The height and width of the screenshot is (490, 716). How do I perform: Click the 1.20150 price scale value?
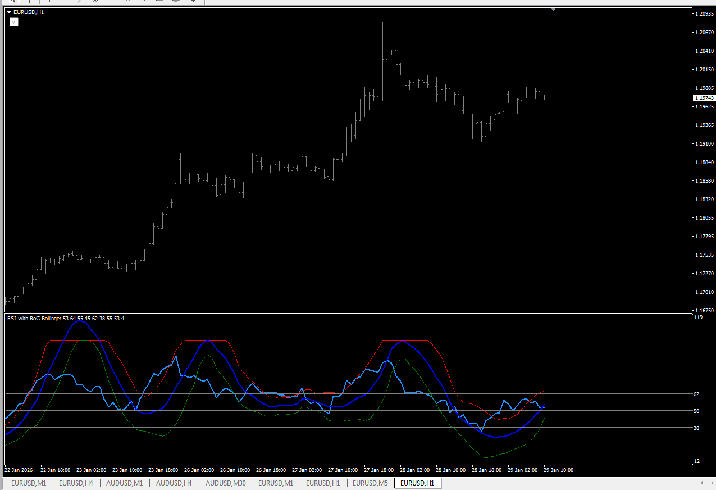(x=704, y=70)
